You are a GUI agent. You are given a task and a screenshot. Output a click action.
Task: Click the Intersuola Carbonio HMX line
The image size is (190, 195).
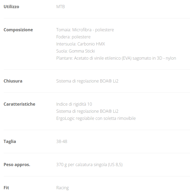click(80, 44)
